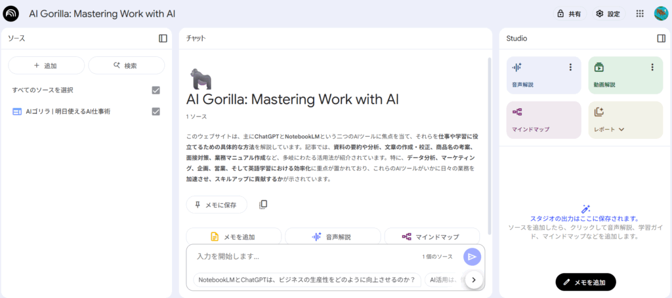Click スタジオの出力はここに保存されます text

click(585, 219)
